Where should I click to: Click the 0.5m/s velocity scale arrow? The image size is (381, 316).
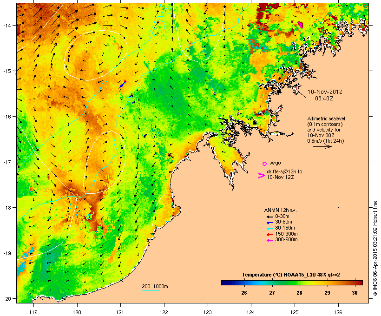(x=322, y=146)
